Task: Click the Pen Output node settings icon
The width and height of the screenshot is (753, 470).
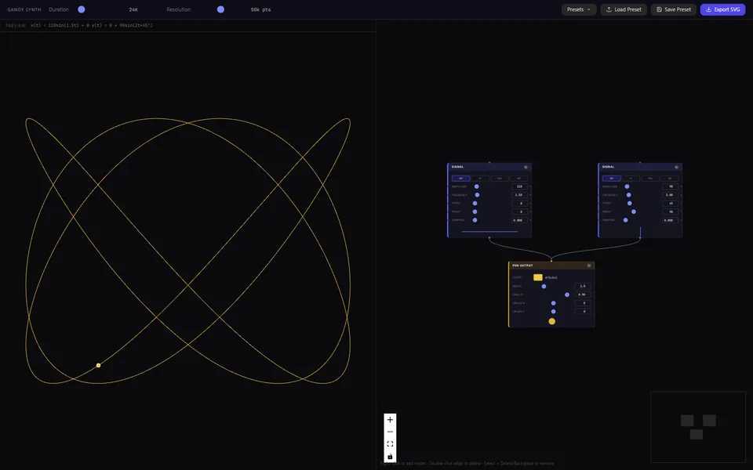Action: click(589, 266)
